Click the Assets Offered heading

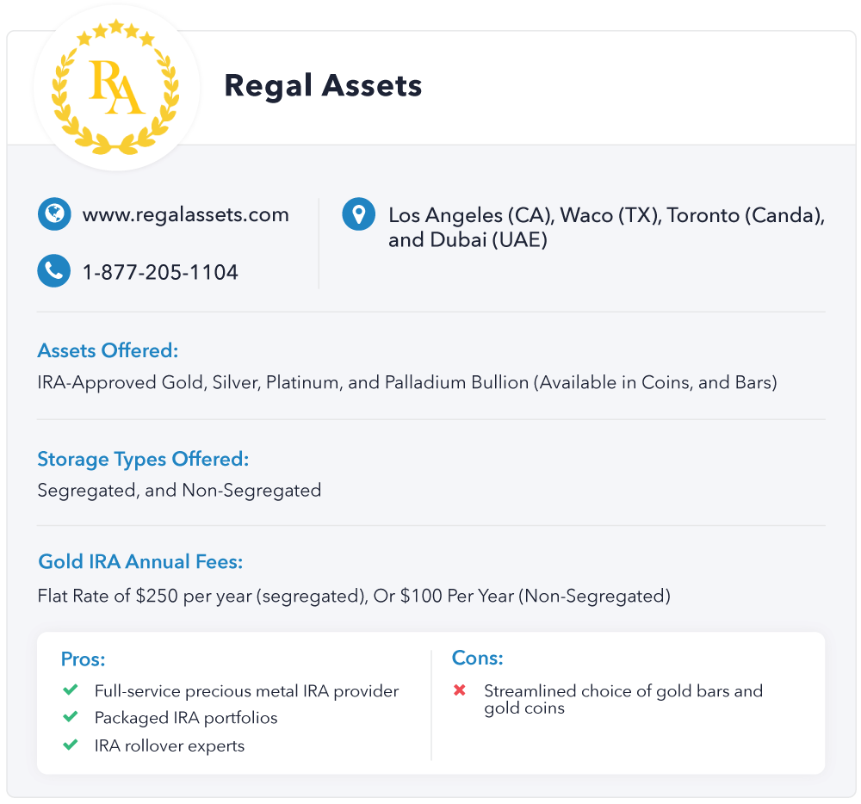[x=108, y=350]
